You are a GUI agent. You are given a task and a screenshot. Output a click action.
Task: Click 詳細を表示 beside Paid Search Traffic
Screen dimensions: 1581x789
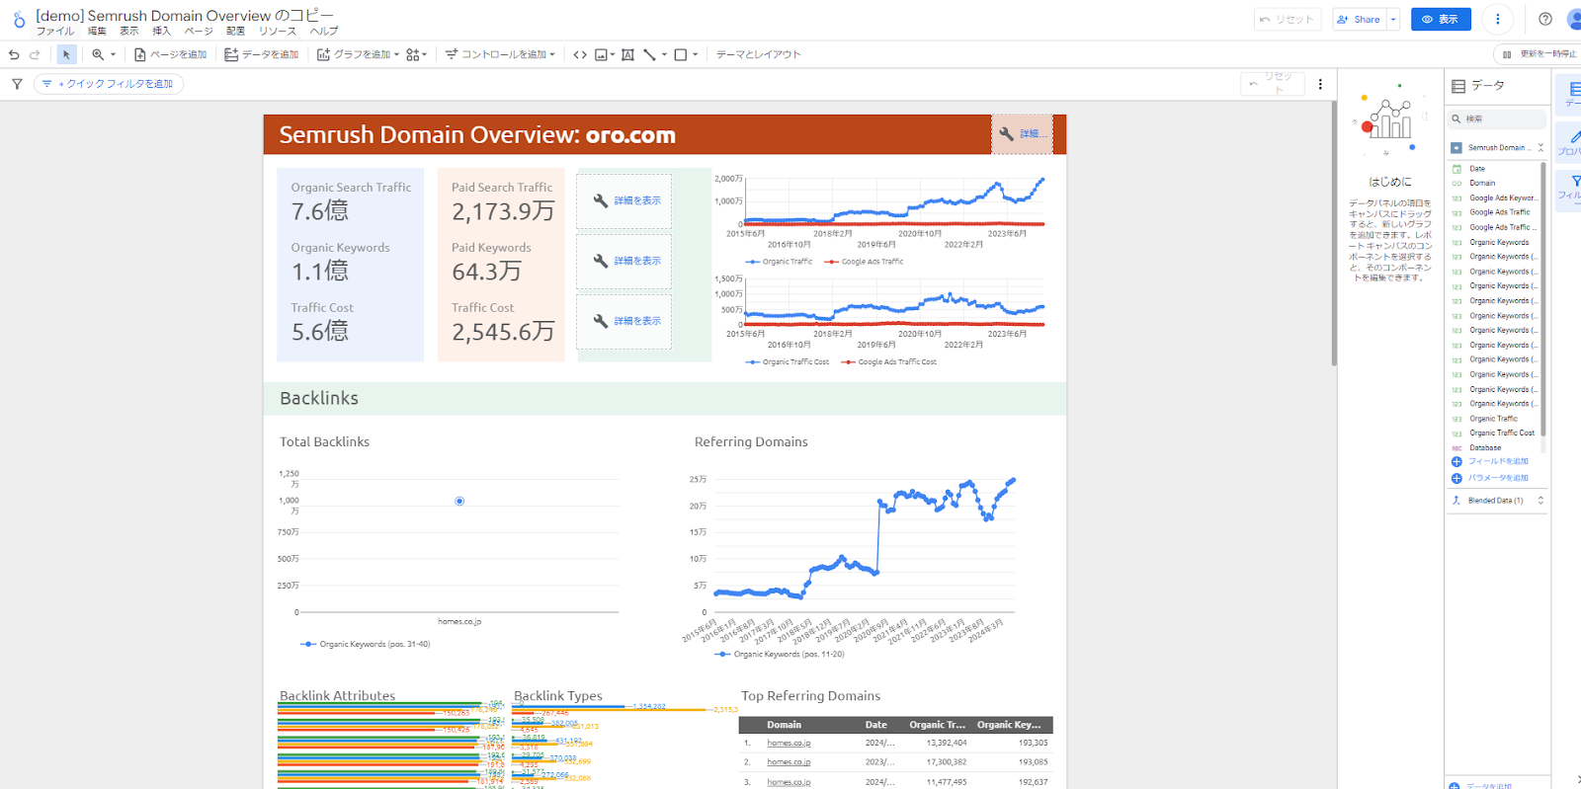pyautogui.click(x=624, y=200)
